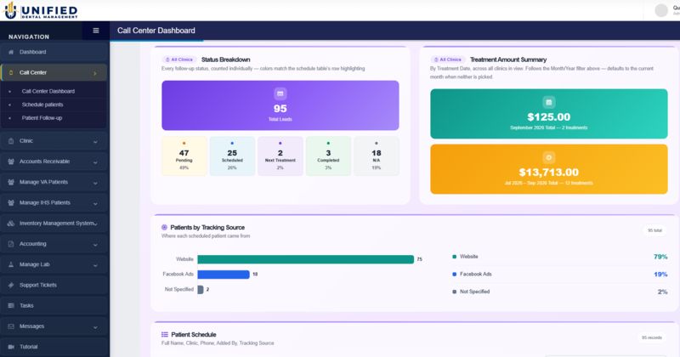The image size is (680, 357).
Task: Open Schedule patients submenu item
Action: [x=42, y=105]
